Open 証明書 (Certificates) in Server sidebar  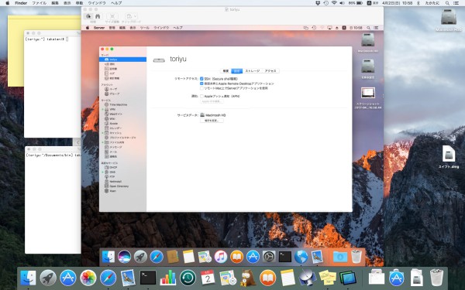point(122,69)
